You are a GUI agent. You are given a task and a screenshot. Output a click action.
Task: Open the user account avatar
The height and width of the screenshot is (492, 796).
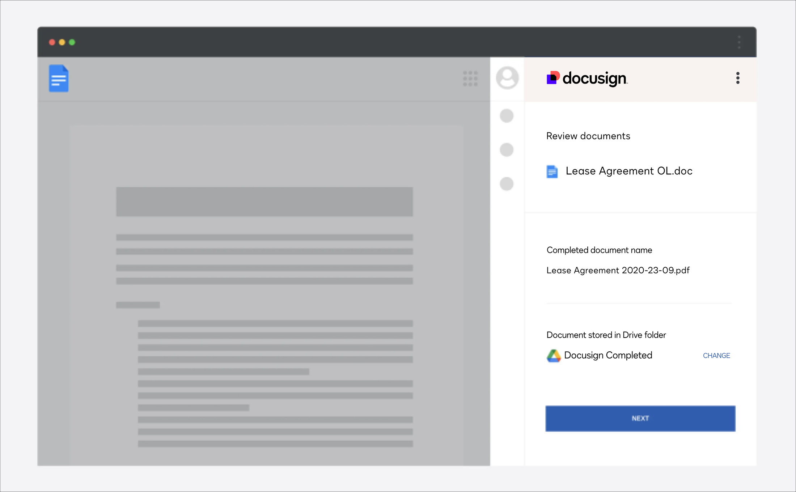coord(507,78)
